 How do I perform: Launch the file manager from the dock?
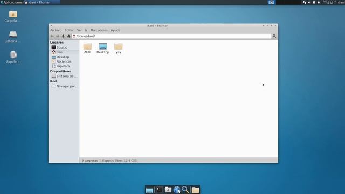(x=168, y=190)
